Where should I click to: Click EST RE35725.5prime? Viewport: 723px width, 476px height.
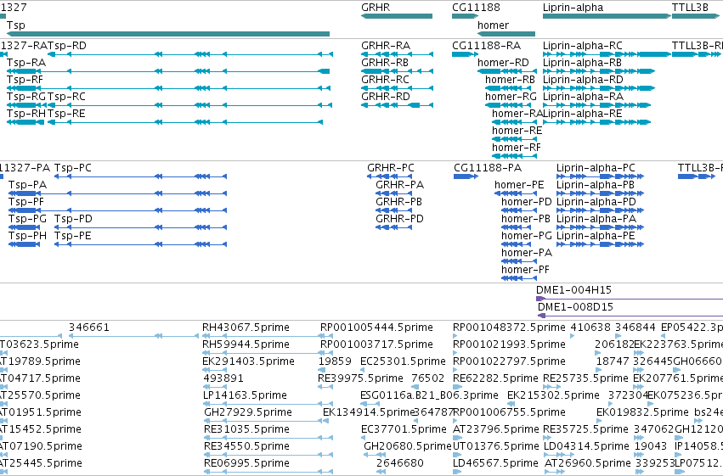(585, 430)
